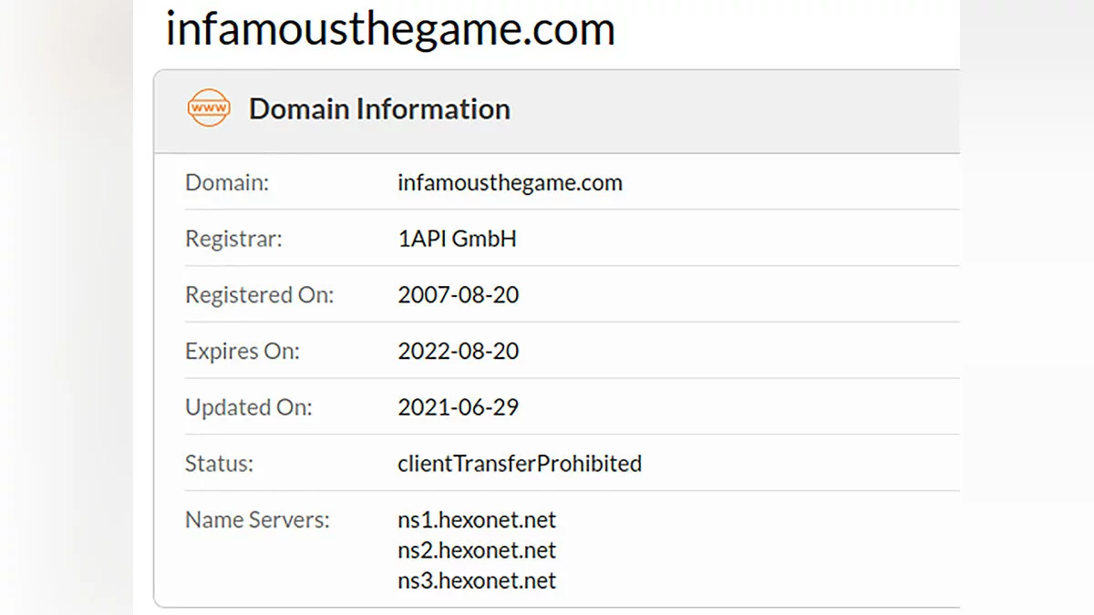Image resolution: width=1094 pixels, height=615 pixels.
Task: Click the updated date 2021-06-29
Action: click(458, 407)
